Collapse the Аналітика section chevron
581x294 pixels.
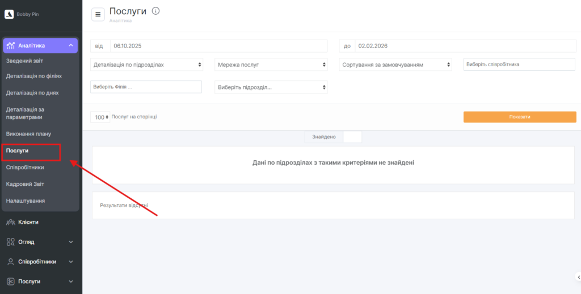coord(71,45)
